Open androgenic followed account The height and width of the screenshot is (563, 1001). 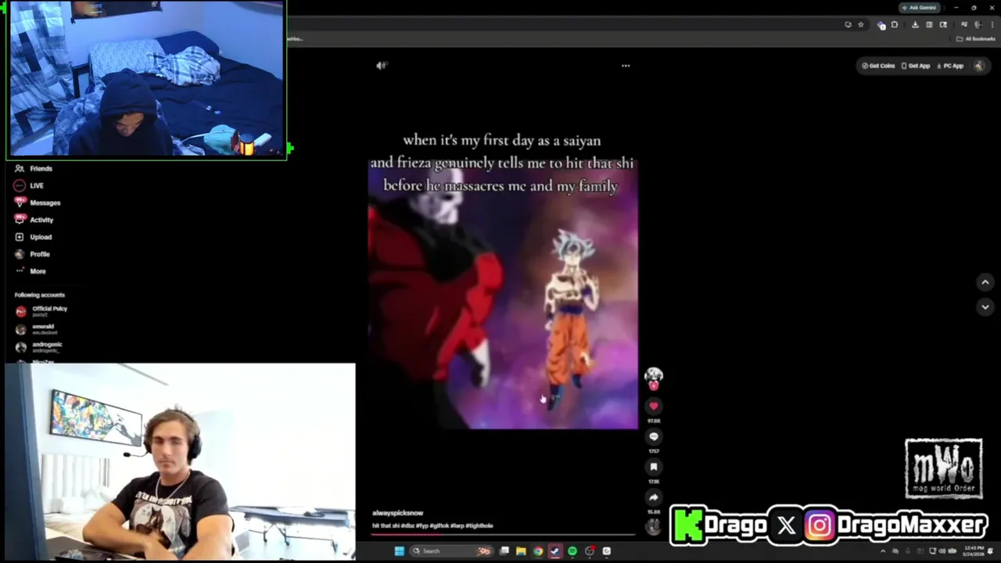coord(39,347)
